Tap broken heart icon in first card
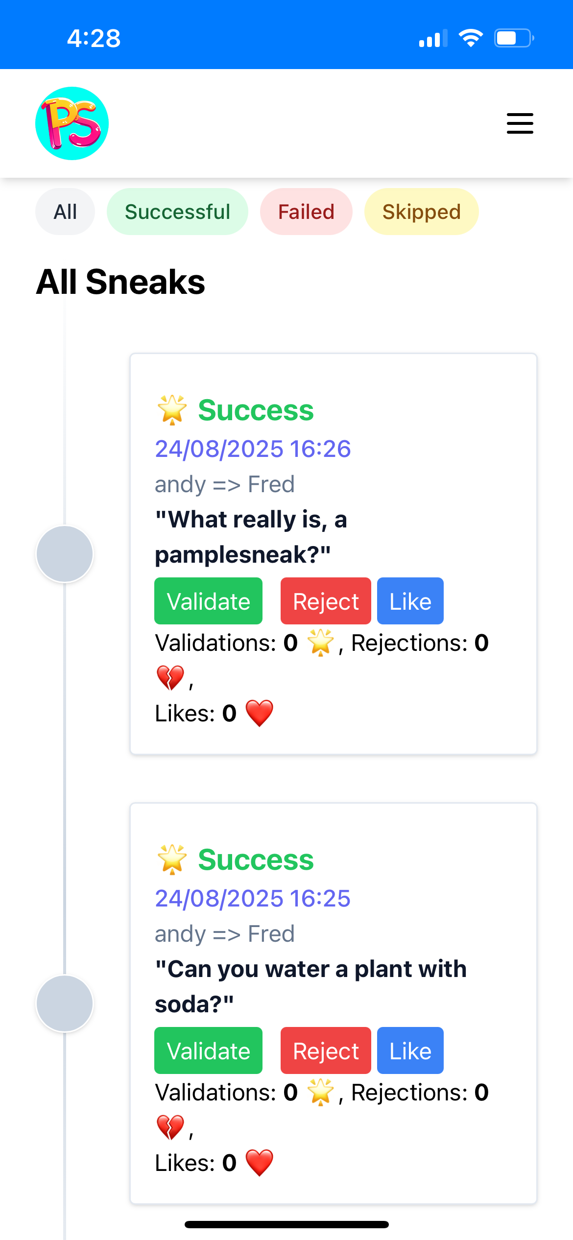This screenshot has height=1240, width=573. pos(170,678)
